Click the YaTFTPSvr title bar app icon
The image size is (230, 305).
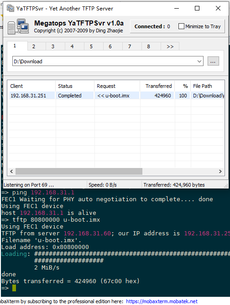pos(10,8)
